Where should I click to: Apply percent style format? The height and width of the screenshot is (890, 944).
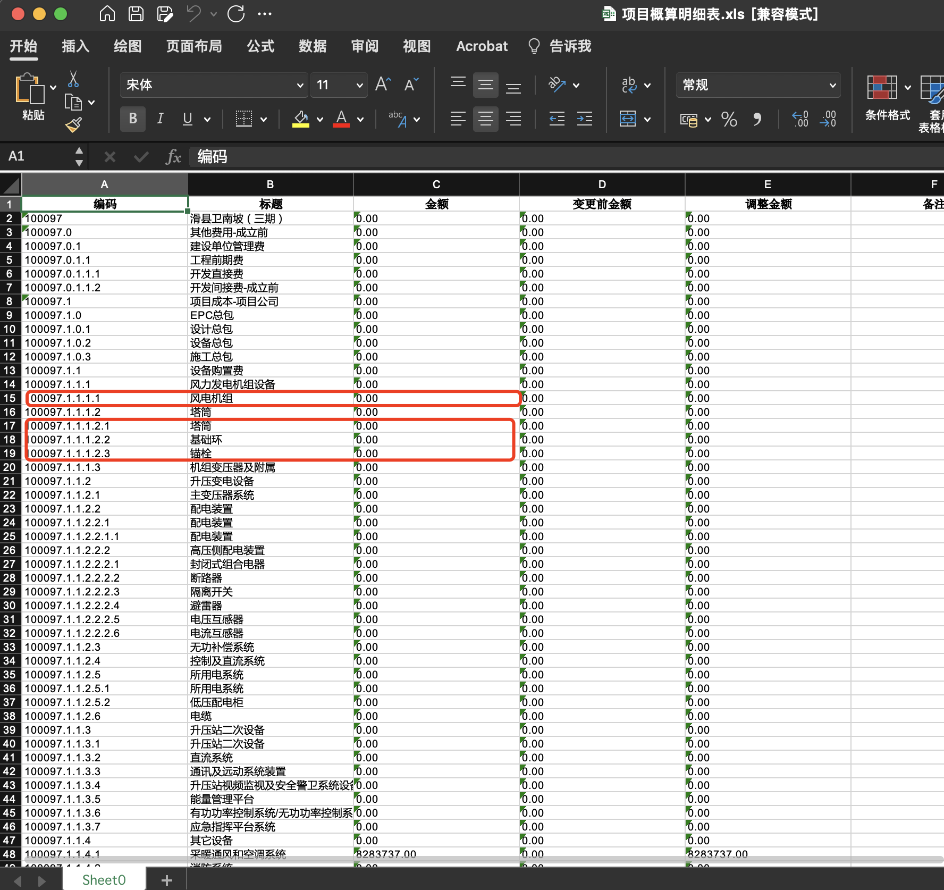click(x=729, y=119)
